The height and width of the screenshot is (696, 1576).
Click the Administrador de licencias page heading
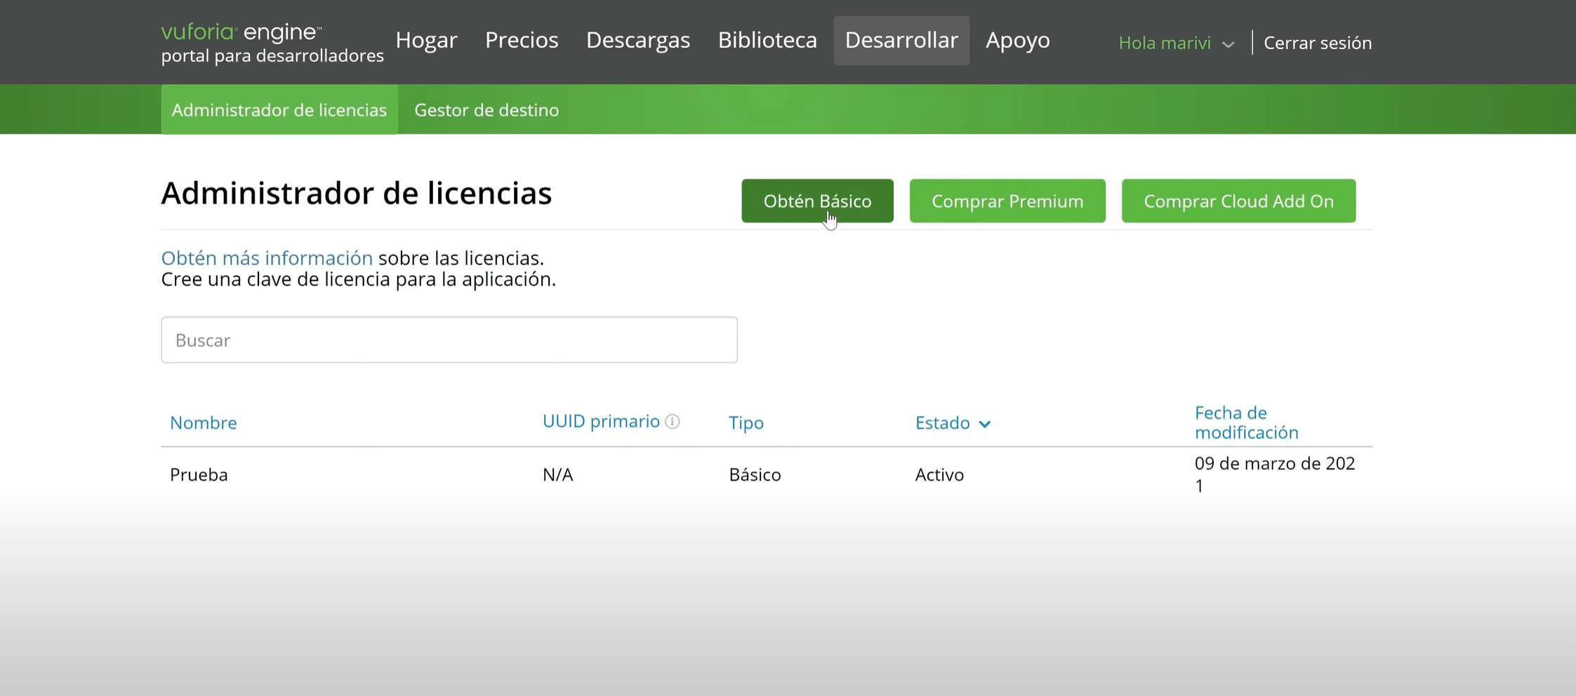click(357, 193)
